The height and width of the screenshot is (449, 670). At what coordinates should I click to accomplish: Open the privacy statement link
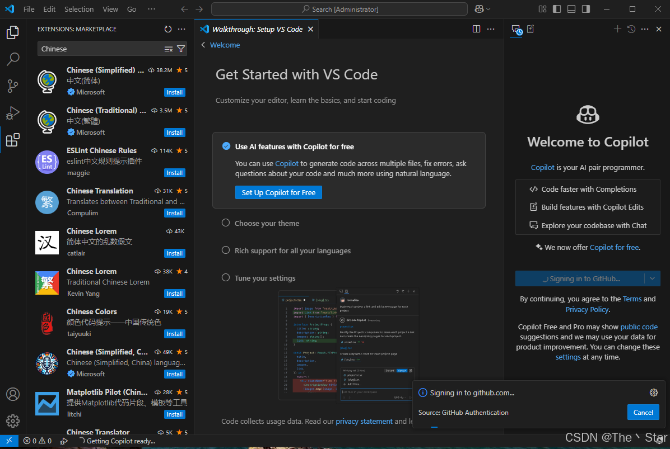(364, 421)
